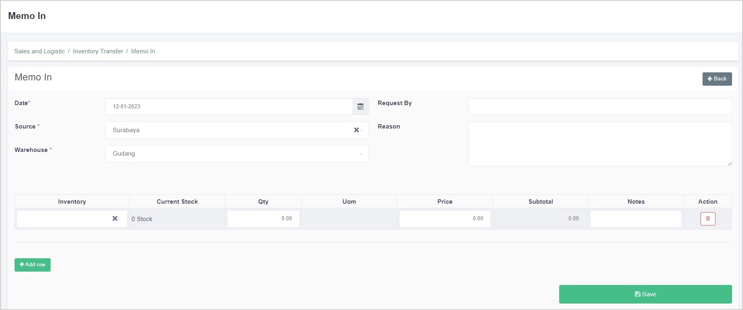The image size is (743, 310).
Task: Delete the inventory row with trash icon
Action: click(708, 219)
